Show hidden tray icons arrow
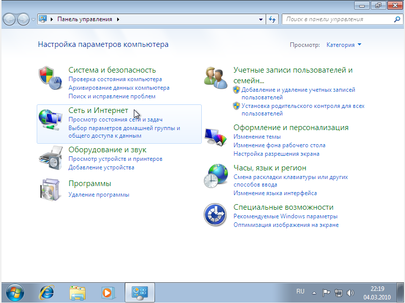The width and height of the screenshot is (405, 303). point(314,292)
